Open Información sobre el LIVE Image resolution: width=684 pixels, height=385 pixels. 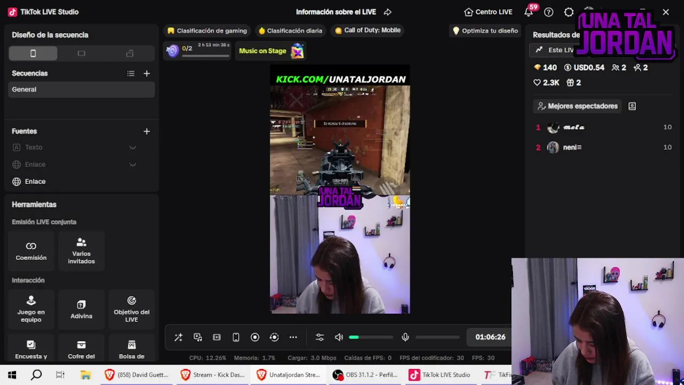[x=336, y=12]
